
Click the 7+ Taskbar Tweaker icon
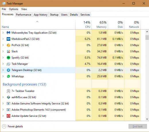[x=8, y=91]
